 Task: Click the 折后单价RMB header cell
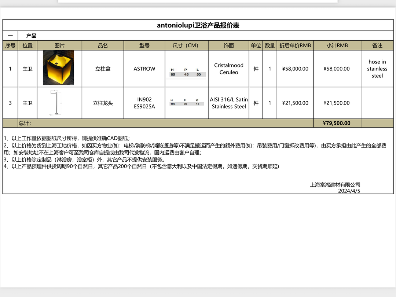[x=295, y=45]
